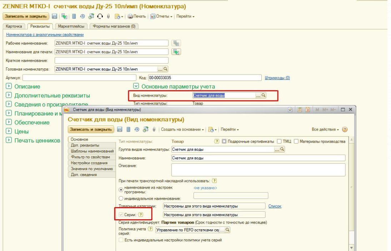The width and height of the screenshot is (391, 251).
Task: Click the fill icon beside Наименование для печати
Action: tap(176, 52)
